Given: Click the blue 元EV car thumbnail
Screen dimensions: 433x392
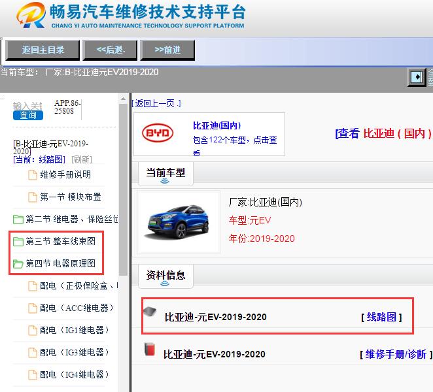Looking at the screenshot, I should [x=179, y=222].
